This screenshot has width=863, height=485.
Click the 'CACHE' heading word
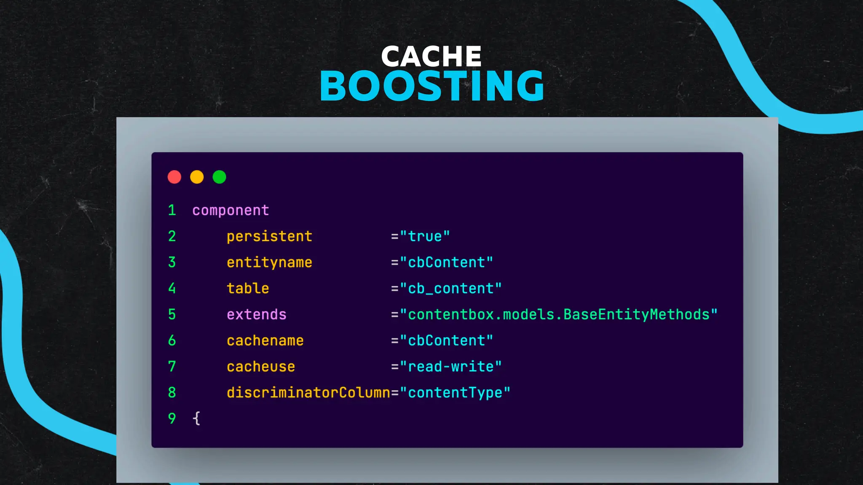pyautogui.click(x=431, y=56)
